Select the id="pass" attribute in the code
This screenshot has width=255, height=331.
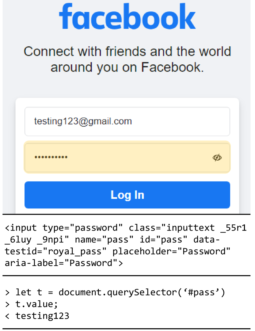tap(163, 240)
